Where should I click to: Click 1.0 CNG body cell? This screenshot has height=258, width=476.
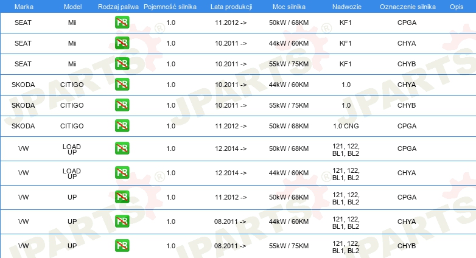pyautogui.click(x=346, y=126)
